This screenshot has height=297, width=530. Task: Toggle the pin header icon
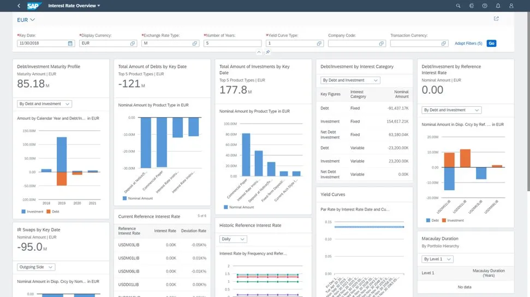[x=268, y=52]
